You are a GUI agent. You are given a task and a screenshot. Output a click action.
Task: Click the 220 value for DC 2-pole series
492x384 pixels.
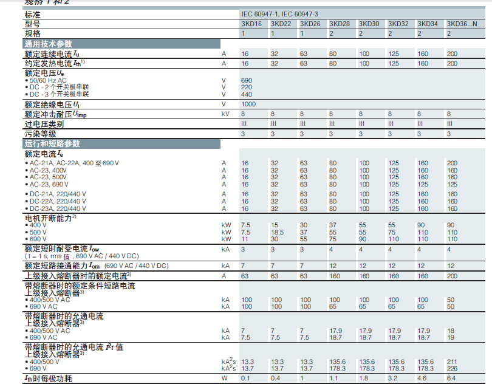(247, 87)
